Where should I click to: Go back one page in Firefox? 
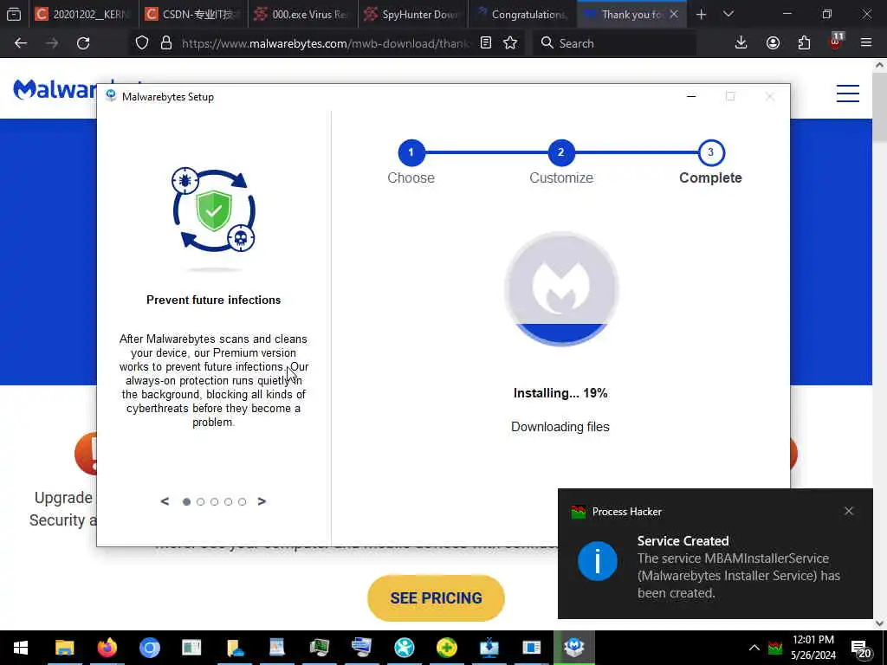click(21, 43)
